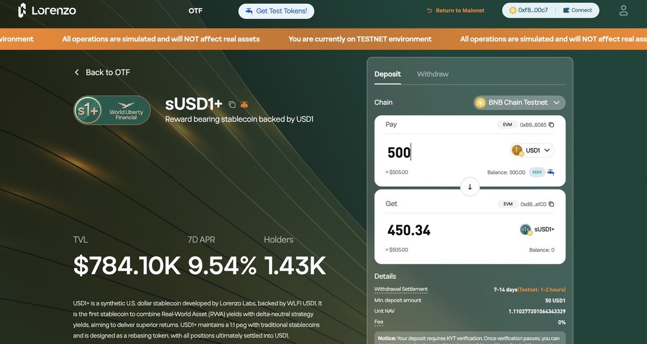Switch to the Withdraw tab
This screenshot has width=647, height=344.
[433, 74]
